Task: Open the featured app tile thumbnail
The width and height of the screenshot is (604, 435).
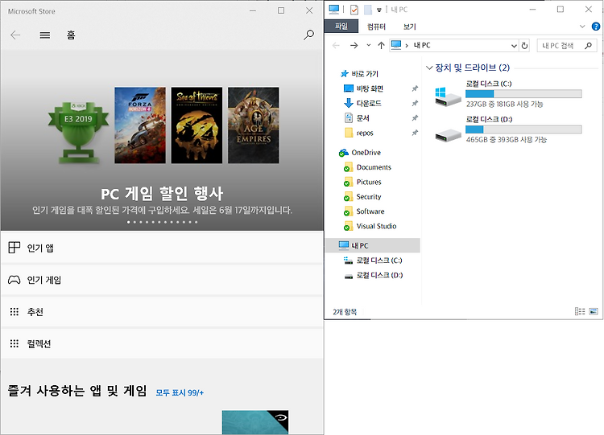Action: pyautogui.click(x=255, y=422)
